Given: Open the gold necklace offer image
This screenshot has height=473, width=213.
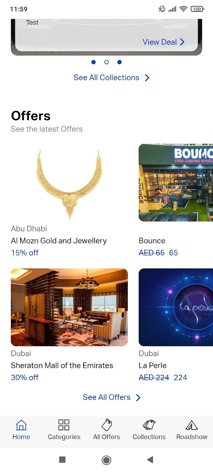Looking at the screenshot, I should pyautogui.click(x=69, y=183).
